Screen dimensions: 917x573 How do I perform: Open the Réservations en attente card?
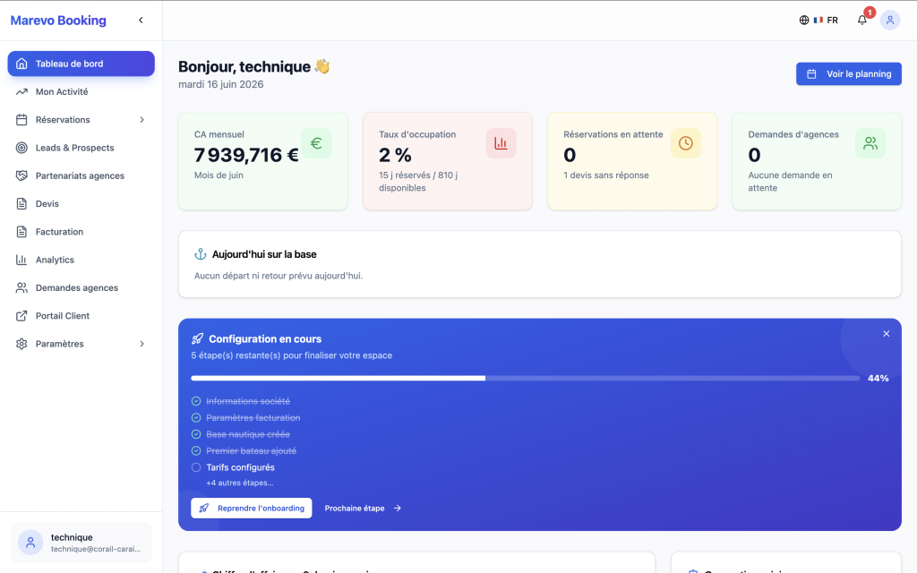click(632, 161)
